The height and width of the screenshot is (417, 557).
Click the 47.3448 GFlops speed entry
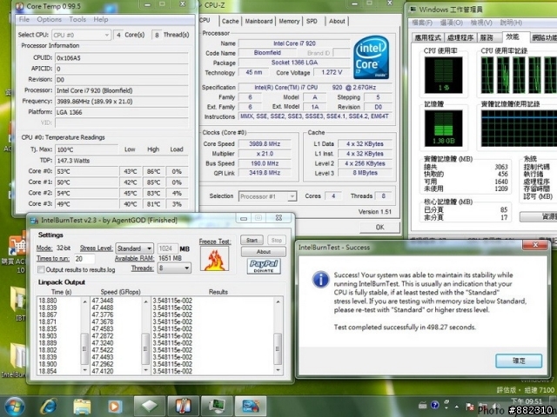click(103, 301)
